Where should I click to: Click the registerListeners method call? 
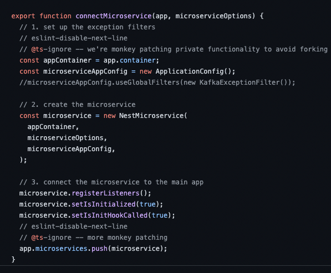pos(105,193)
